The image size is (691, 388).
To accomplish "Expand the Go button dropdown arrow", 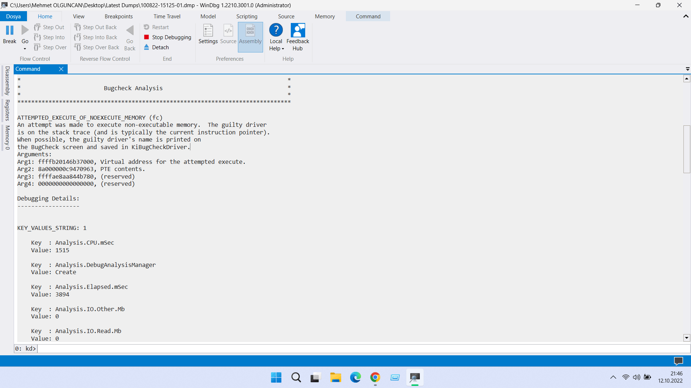I will [25, 49].
